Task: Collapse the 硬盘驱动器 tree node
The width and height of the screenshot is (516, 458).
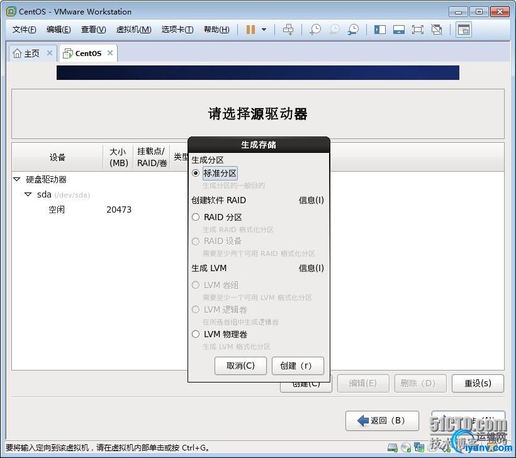Action: (x=17, y=180)
